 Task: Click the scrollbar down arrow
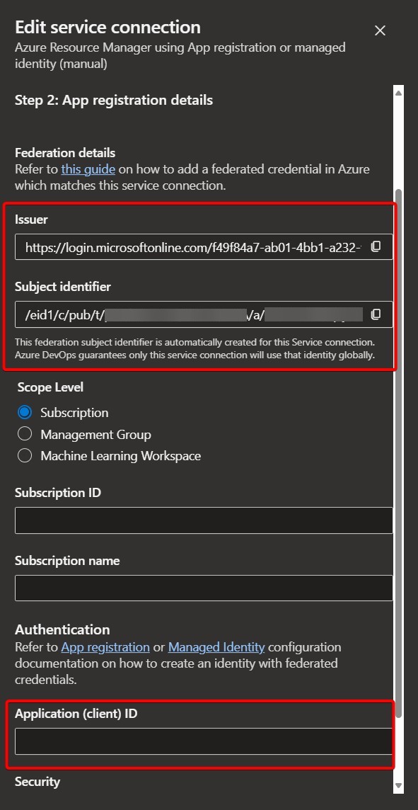click(x=398, y=786)
